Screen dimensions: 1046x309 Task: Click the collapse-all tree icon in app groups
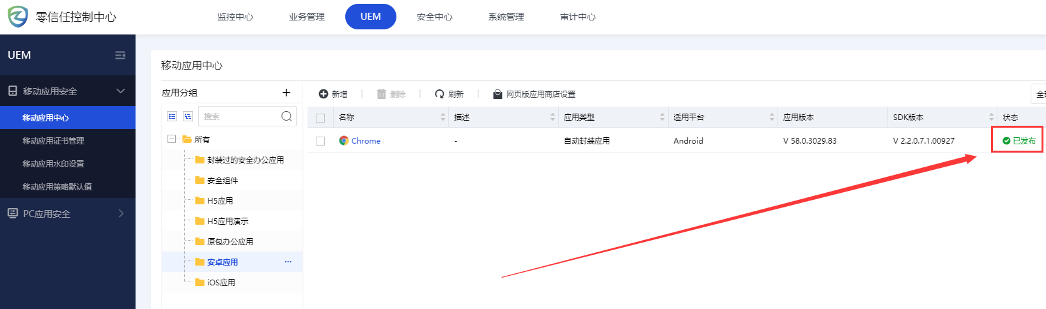(x=188, y=116)
